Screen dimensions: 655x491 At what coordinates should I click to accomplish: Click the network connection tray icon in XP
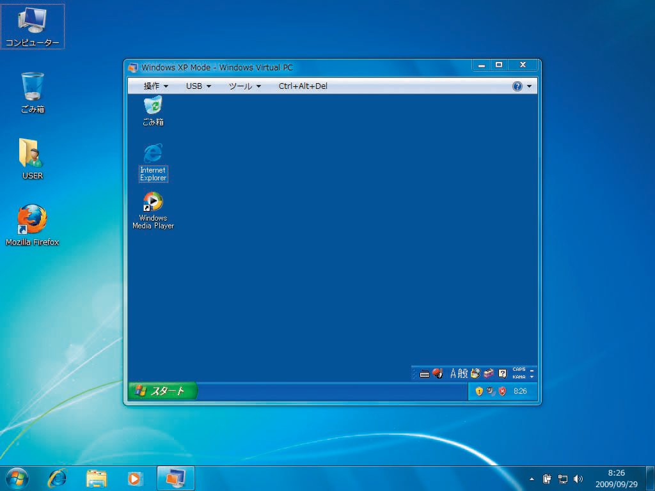[x=491, y=391]
